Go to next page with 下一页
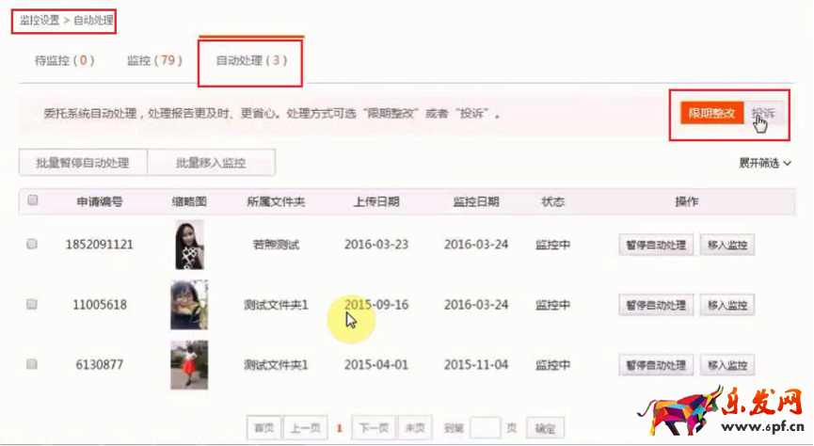This screenshot has height=446, width=814. click(x=374, y=428)
